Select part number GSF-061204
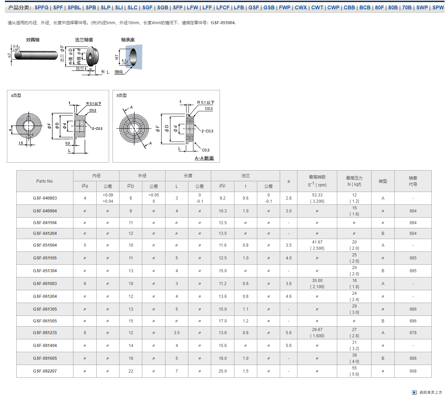This screenshot has width=447, height=412. click(45, 296)
